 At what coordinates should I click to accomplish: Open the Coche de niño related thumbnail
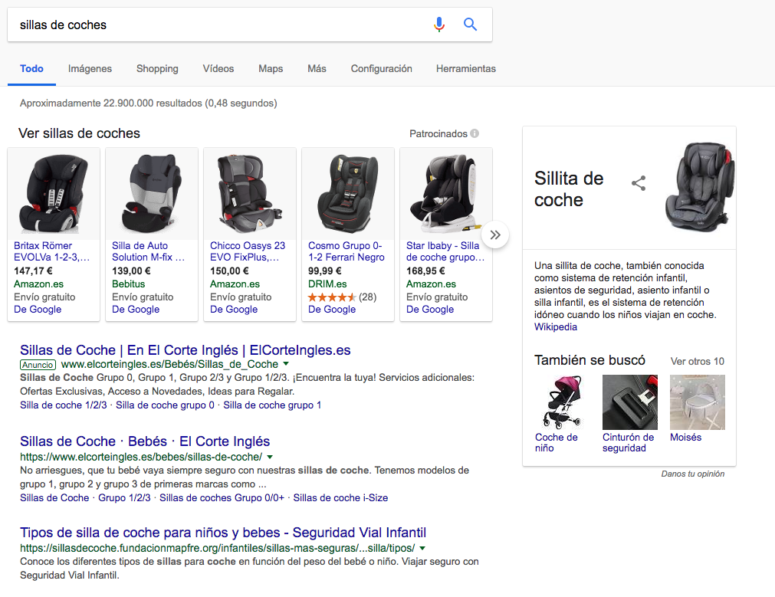[561, 402]
